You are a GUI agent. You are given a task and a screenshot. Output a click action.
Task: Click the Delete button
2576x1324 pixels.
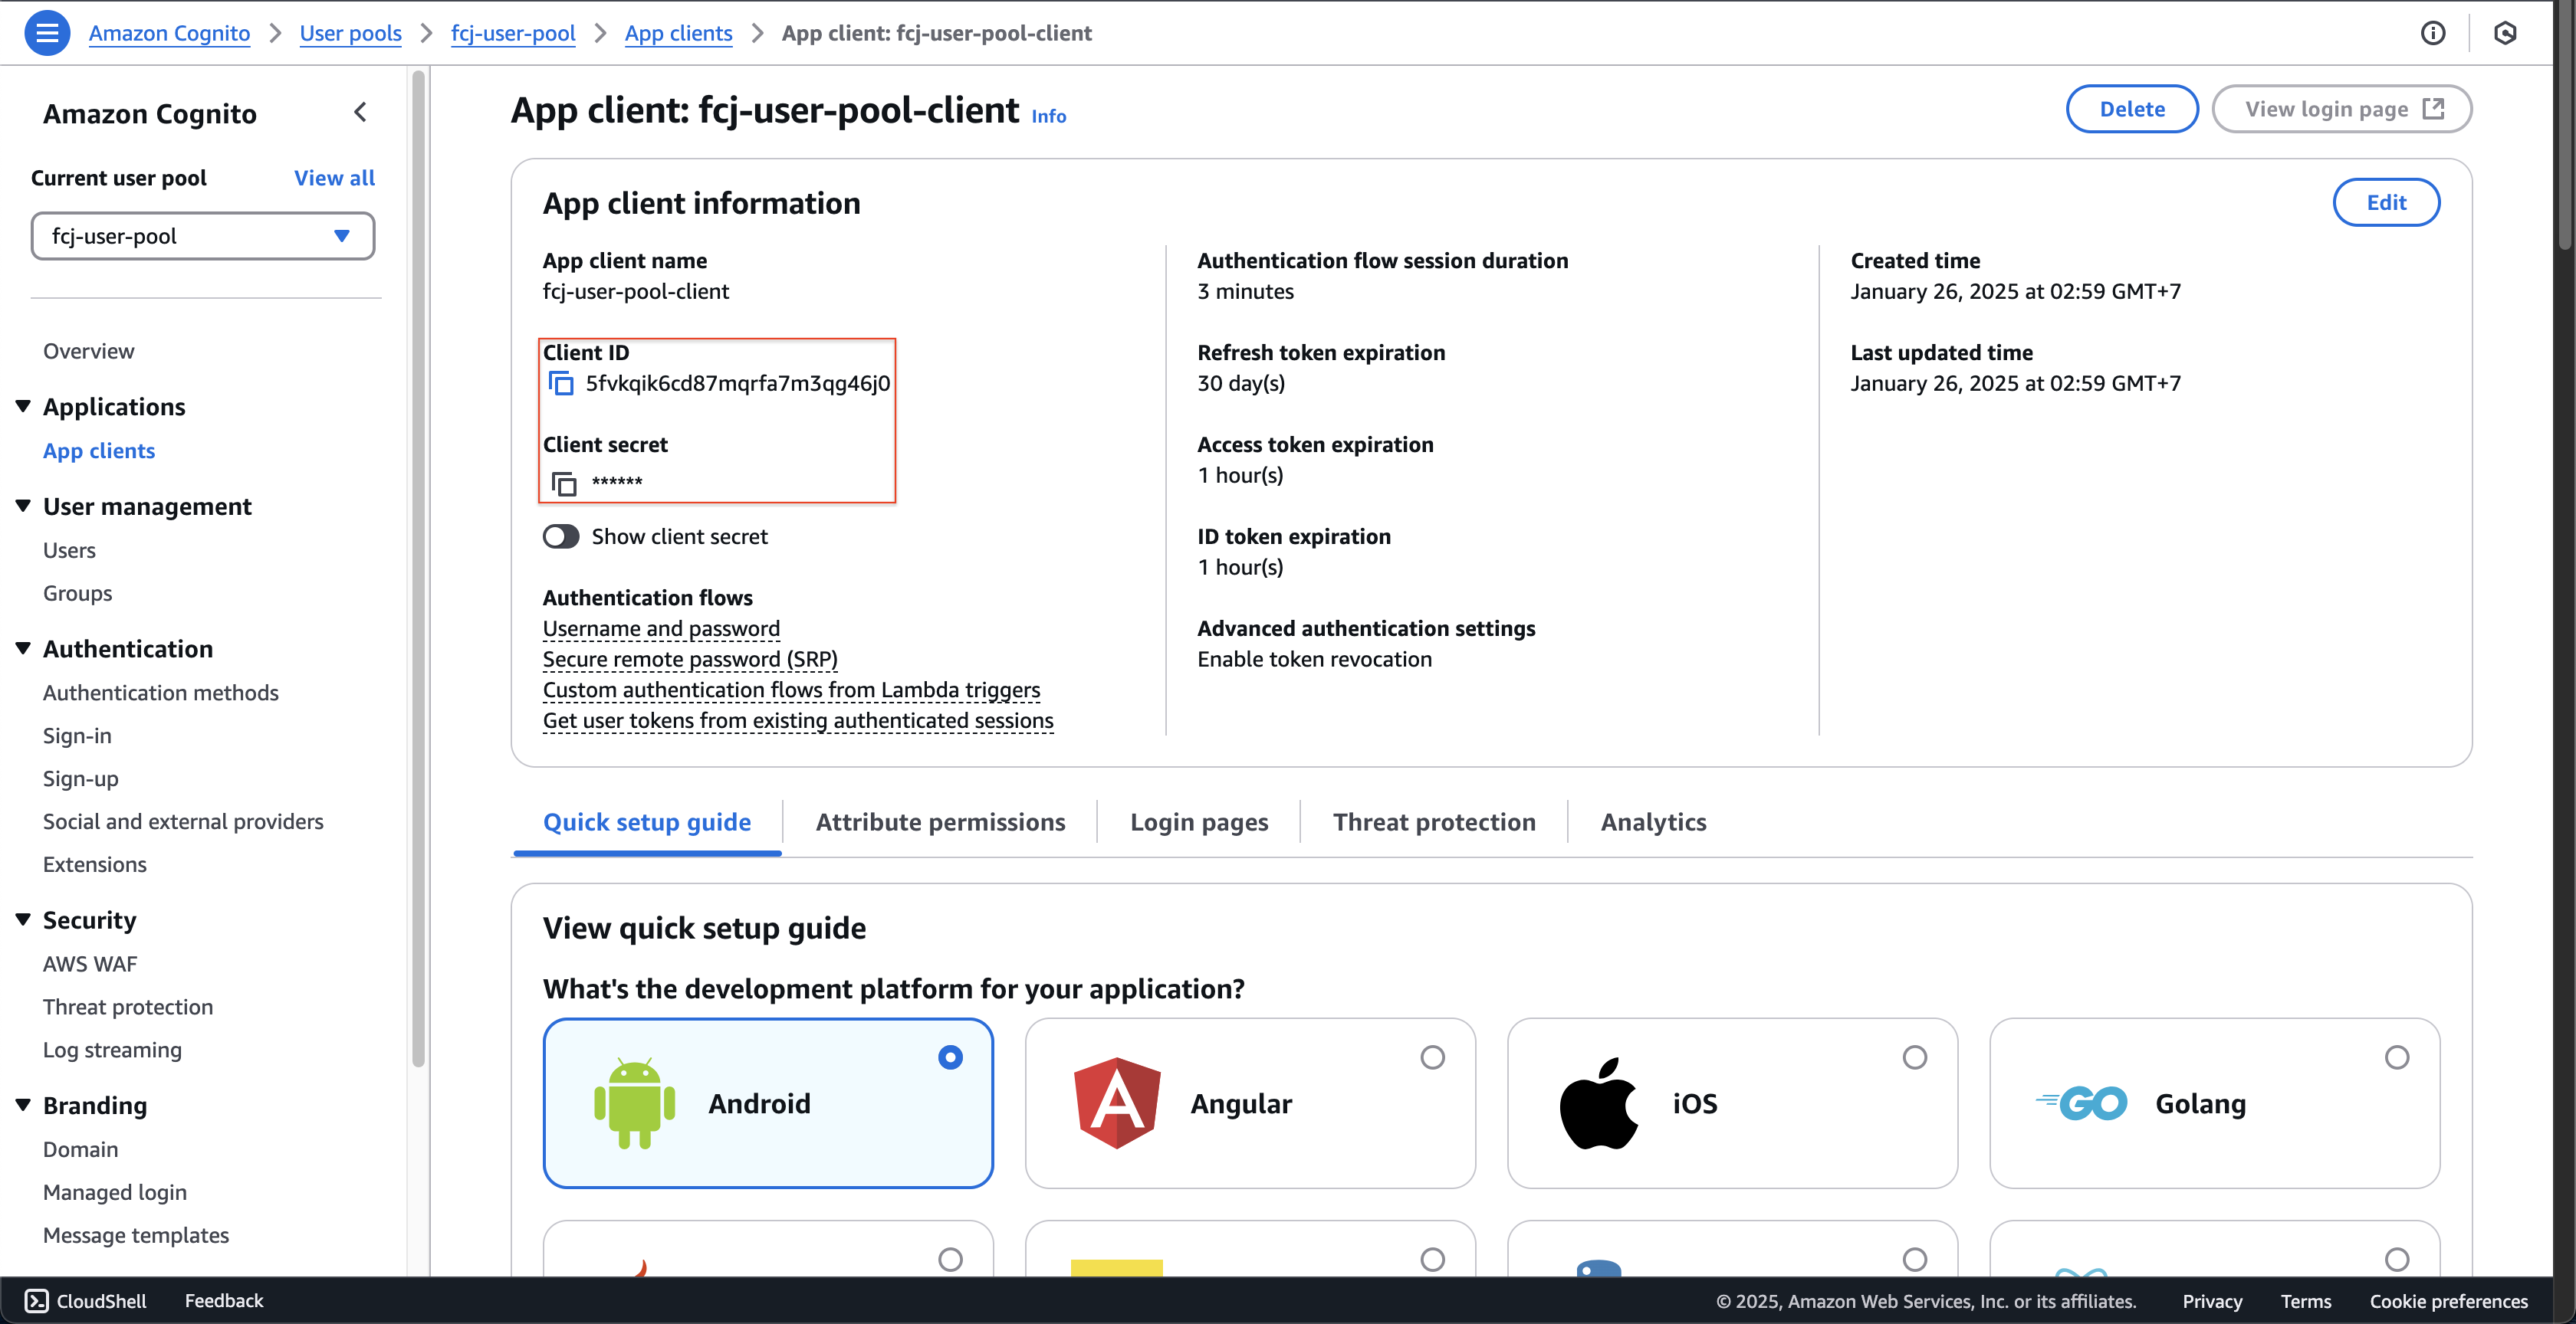coord(2132,109)
